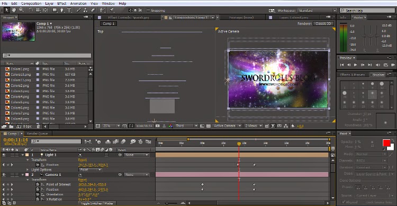Open Light 1 Parent None dropdown

(136, 155)
